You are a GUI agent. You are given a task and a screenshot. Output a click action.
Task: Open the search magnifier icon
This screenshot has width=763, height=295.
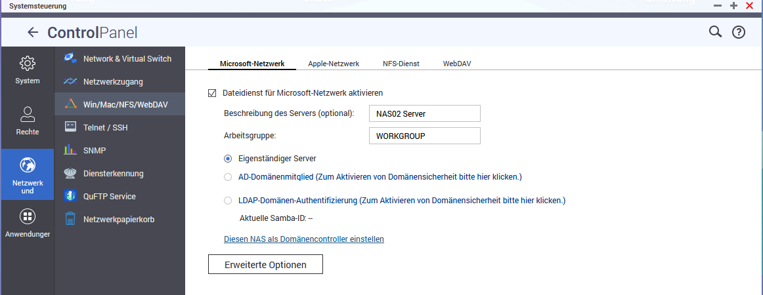(715, 31)
